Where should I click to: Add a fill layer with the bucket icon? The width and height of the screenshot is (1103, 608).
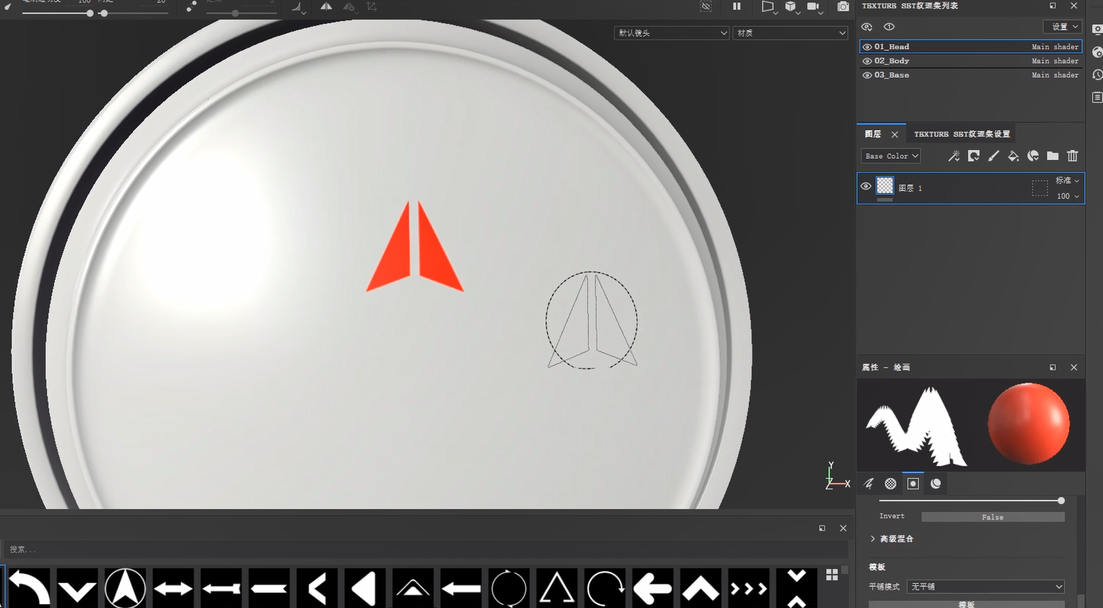coord(1013,156)
